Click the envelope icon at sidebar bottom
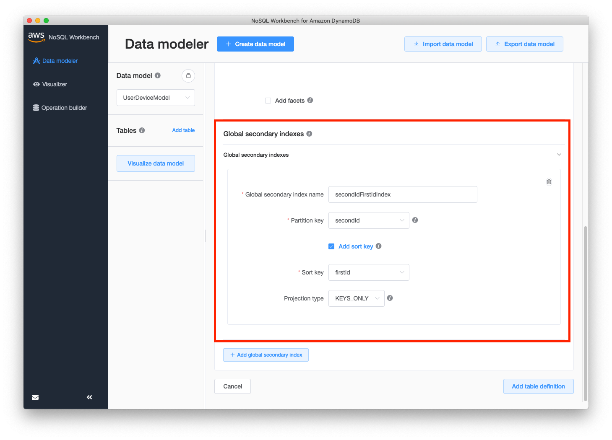Image resolution: width=612 pixels, height=440 pixels. click(x=35, y=397)
